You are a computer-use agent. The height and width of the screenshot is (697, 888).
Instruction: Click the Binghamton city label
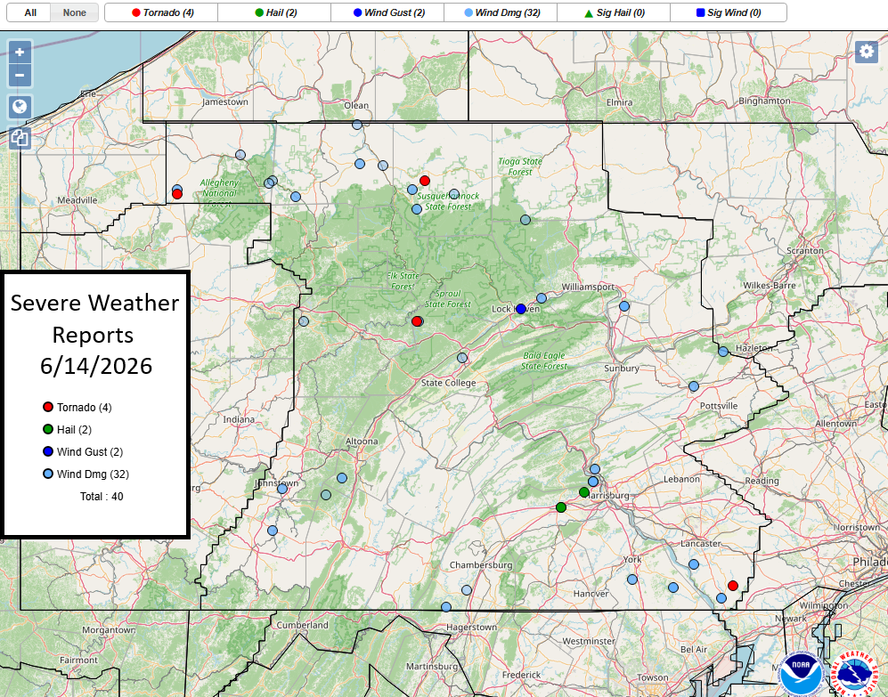click(764, 101)
